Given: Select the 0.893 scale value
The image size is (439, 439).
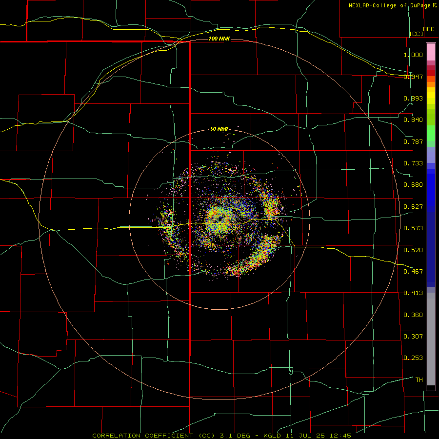Looking at the screenshot, I should click(x=413, y=98).
